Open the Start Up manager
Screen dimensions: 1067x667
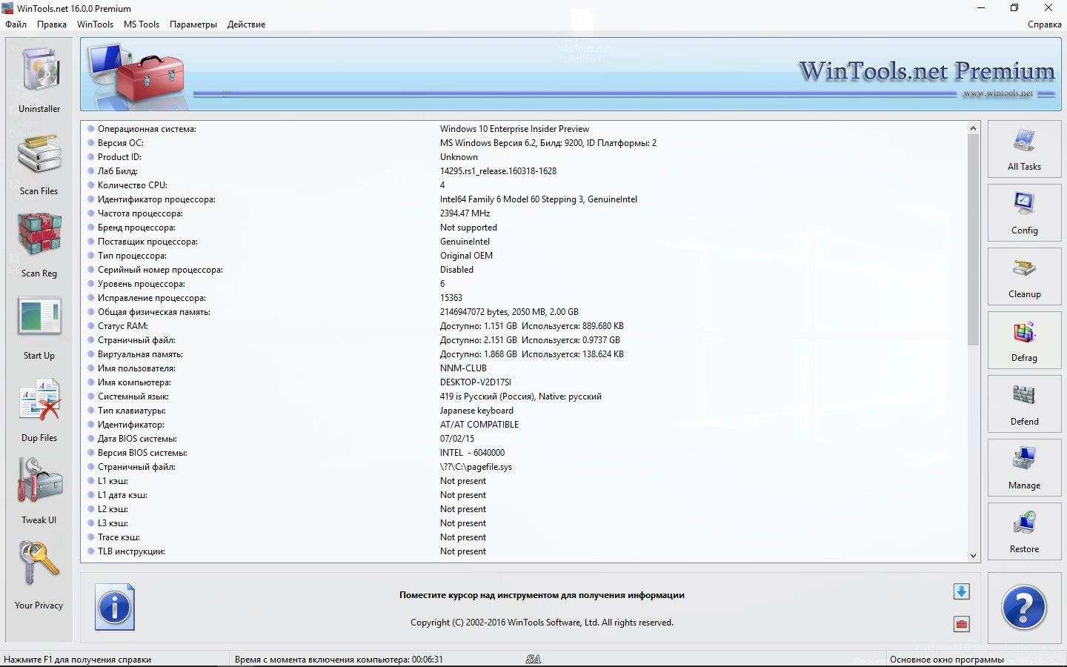pyautogui.click(x=39, y=328)
